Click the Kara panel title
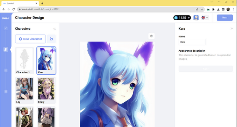The height and width of the screenshot is (127, 237). coord(182,29)
